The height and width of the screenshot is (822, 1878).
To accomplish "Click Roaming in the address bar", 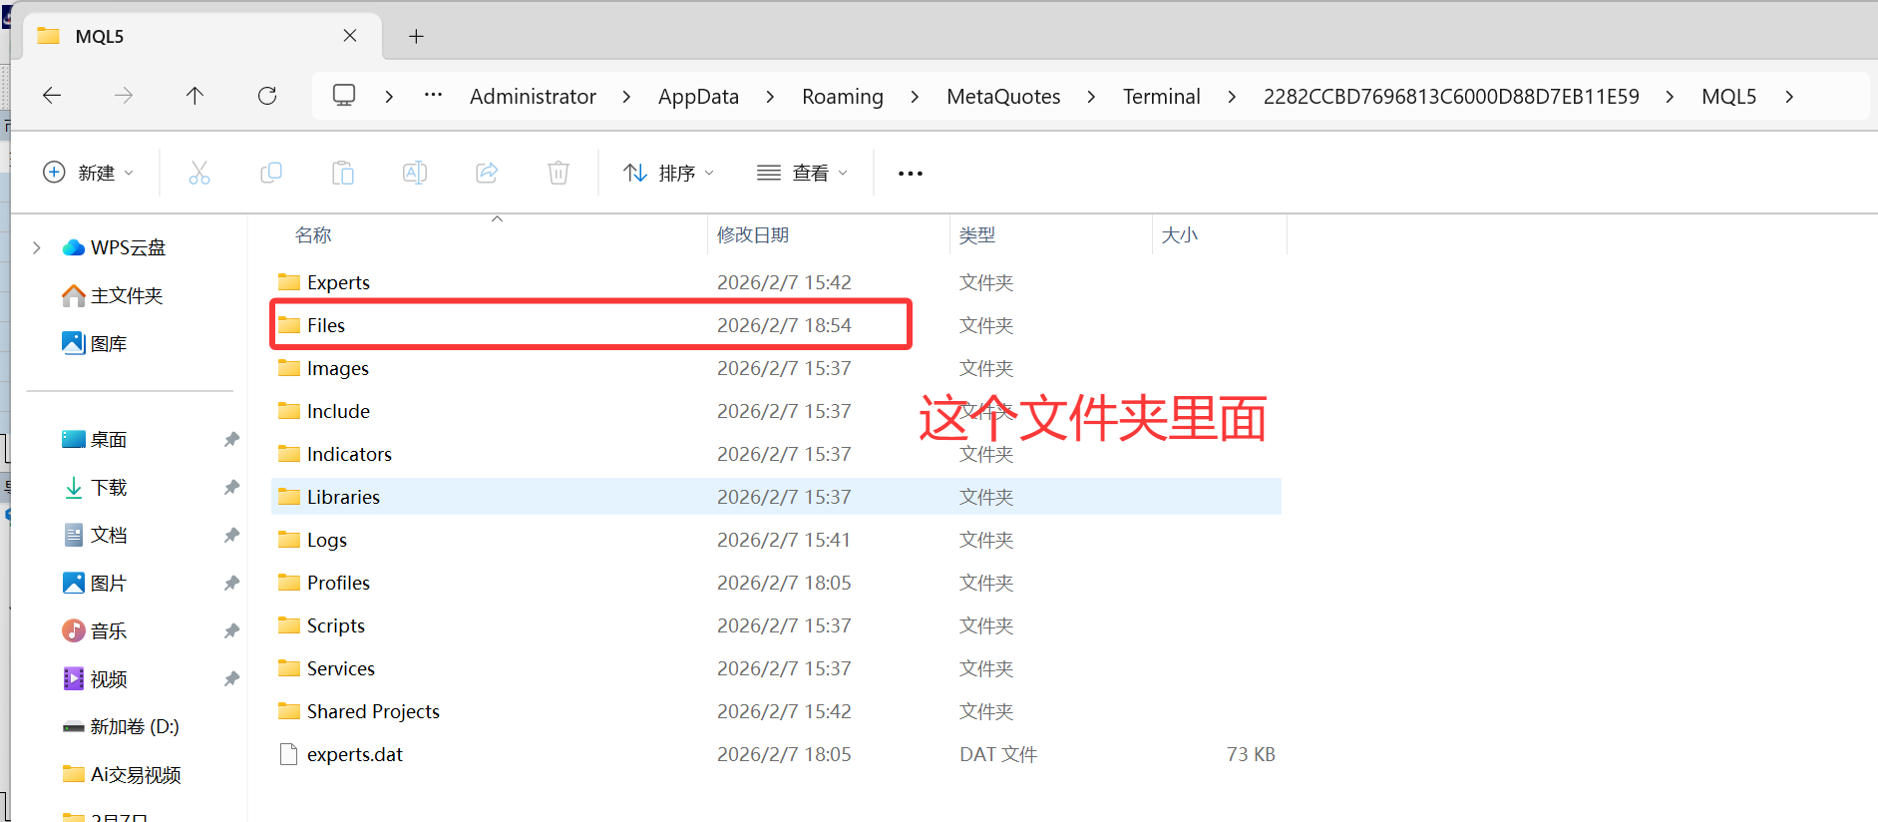I will click(x=843, y=97).
